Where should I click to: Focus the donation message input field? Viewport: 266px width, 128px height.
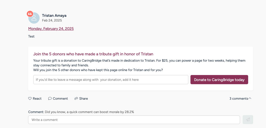[x=111, y=80]
